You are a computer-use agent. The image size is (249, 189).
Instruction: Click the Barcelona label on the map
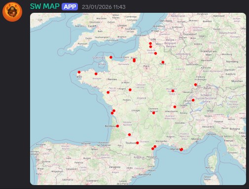pos(145,174)
